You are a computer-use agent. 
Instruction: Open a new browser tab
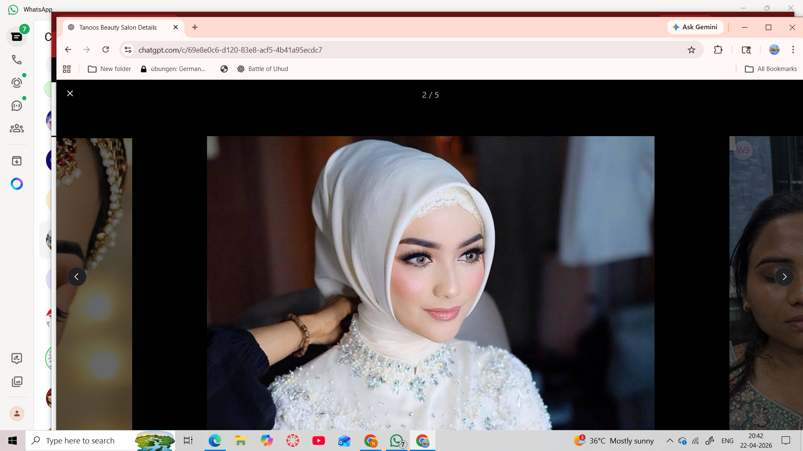click(195, 27)
